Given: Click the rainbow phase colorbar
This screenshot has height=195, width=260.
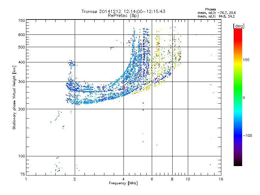Looking at the screenshot, I should tap(238, 97).
